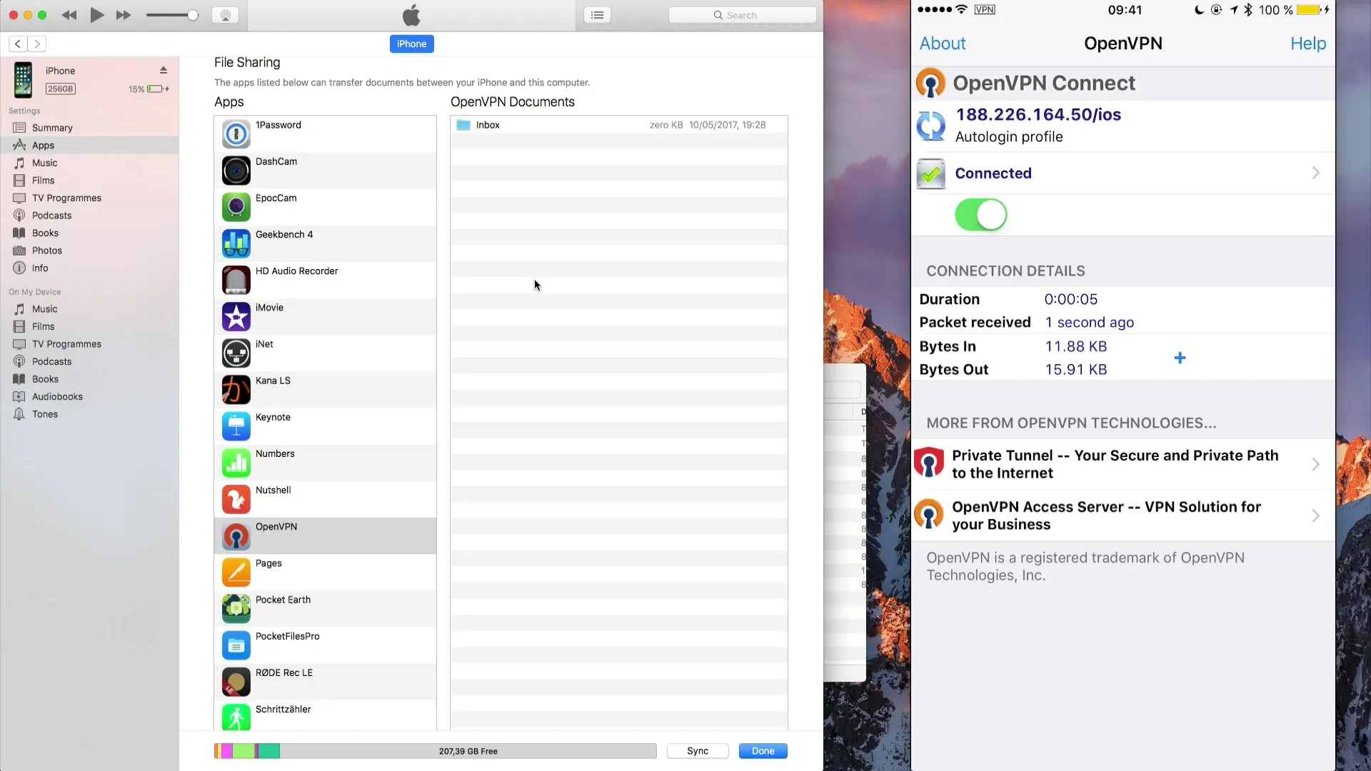Expand the Connected status row chevron
1371x771 pixels.
coord(1315,173)
